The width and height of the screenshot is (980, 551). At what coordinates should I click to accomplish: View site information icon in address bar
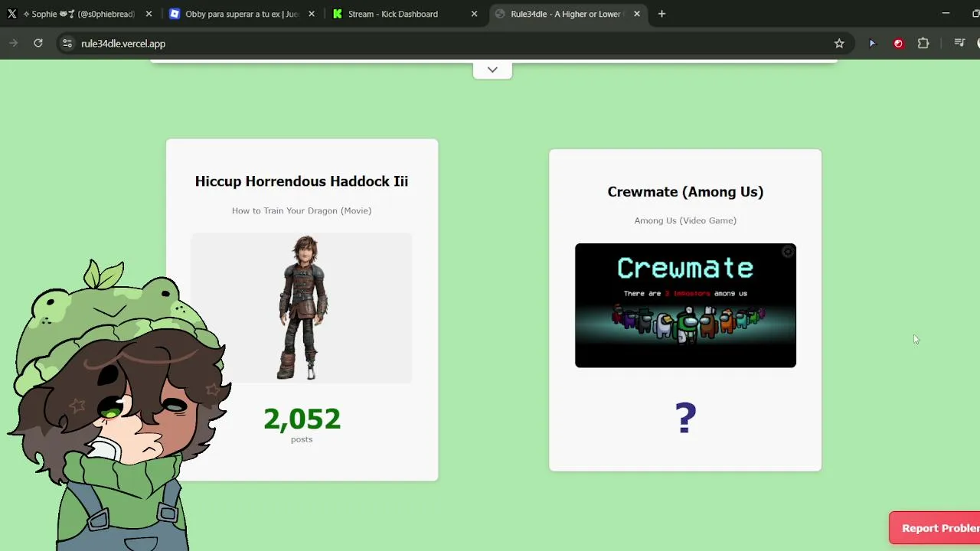[x=67, y=44]
